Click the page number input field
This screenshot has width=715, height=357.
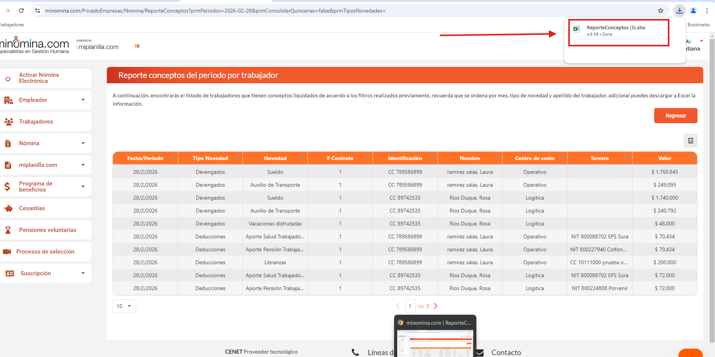410,306
